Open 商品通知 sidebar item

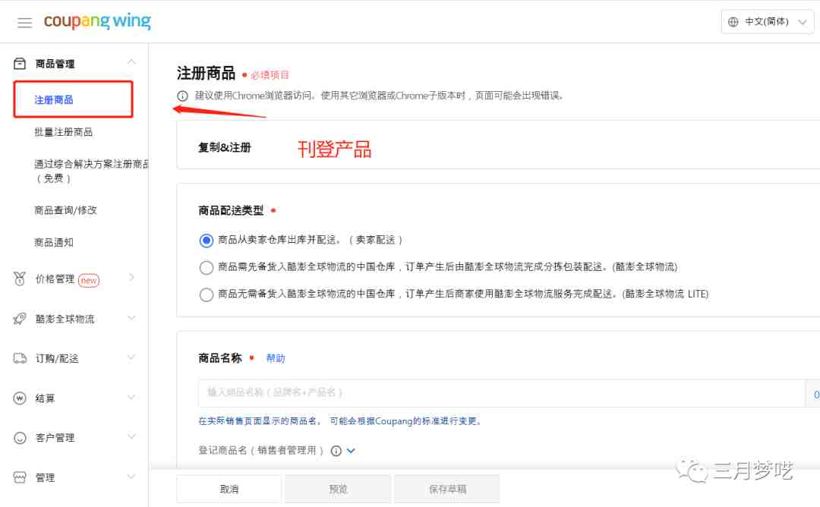[x=54, y=243]
